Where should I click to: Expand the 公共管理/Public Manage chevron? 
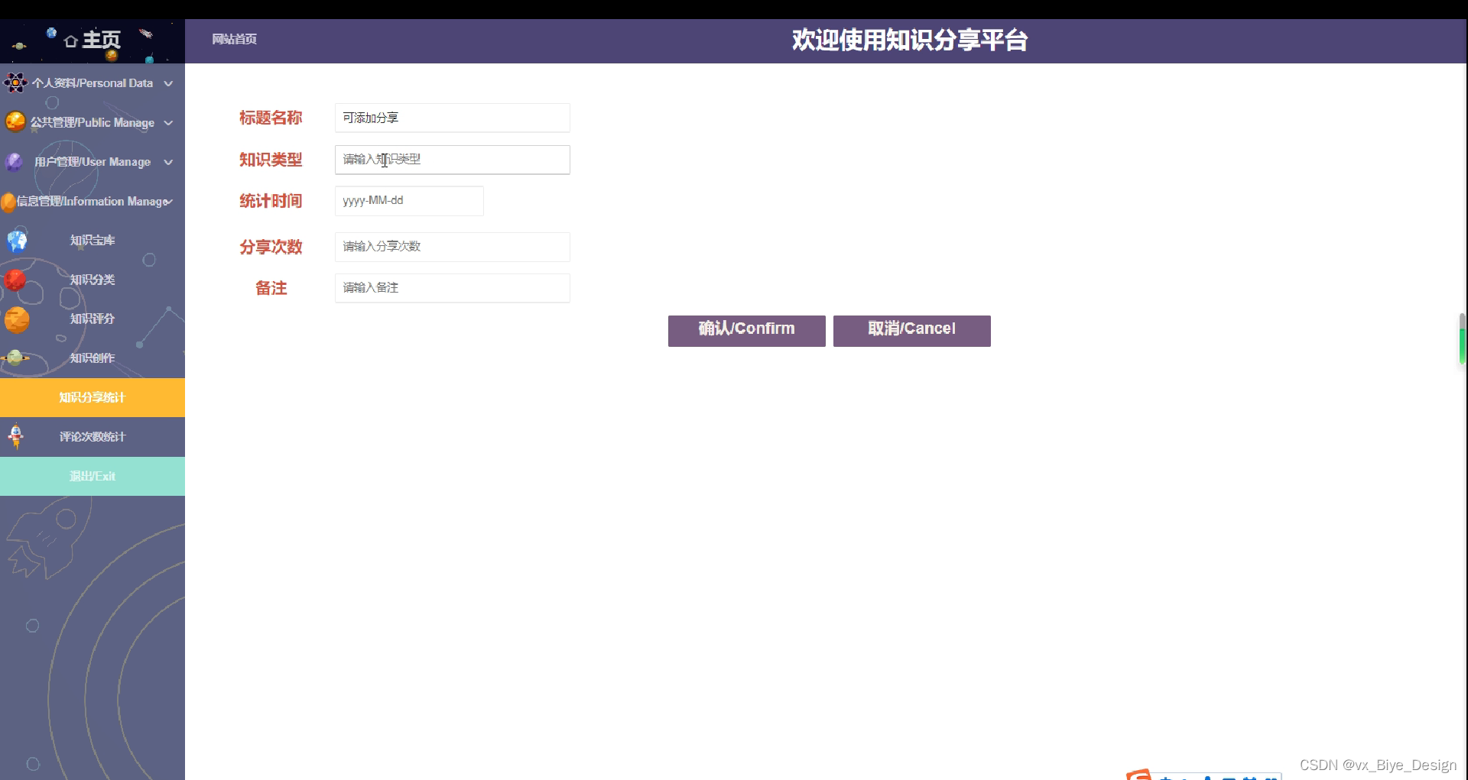(168, 123)
